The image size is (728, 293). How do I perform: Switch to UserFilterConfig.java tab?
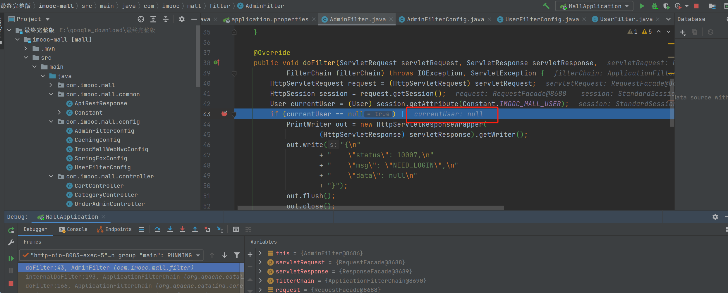[542, 19]
